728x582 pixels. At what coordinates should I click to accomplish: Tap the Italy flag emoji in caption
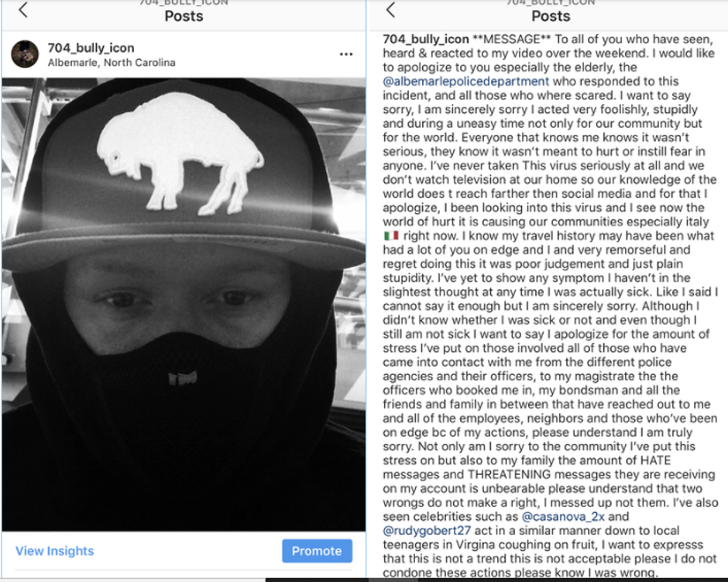tap(391, 236)
